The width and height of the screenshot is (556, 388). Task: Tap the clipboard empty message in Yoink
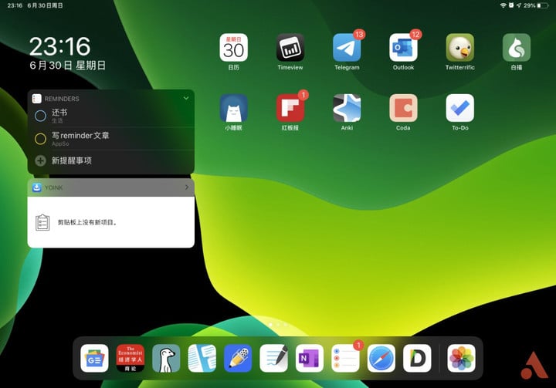(x=87, y=222)
